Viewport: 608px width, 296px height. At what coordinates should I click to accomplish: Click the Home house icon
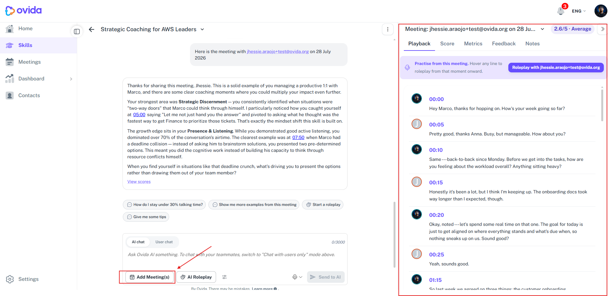coord(10,29)
